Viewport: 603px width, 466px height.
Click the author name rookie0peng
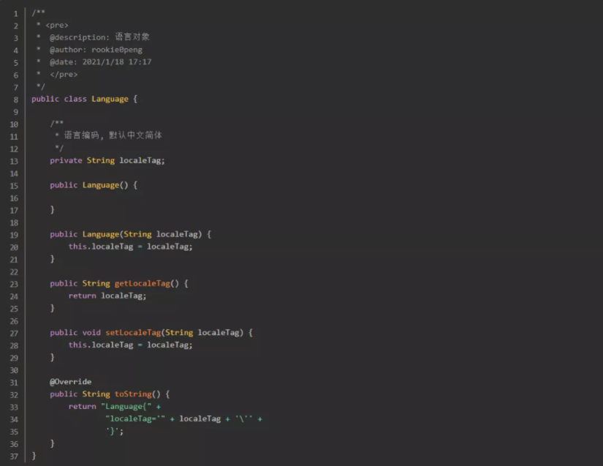click(117, 50)
